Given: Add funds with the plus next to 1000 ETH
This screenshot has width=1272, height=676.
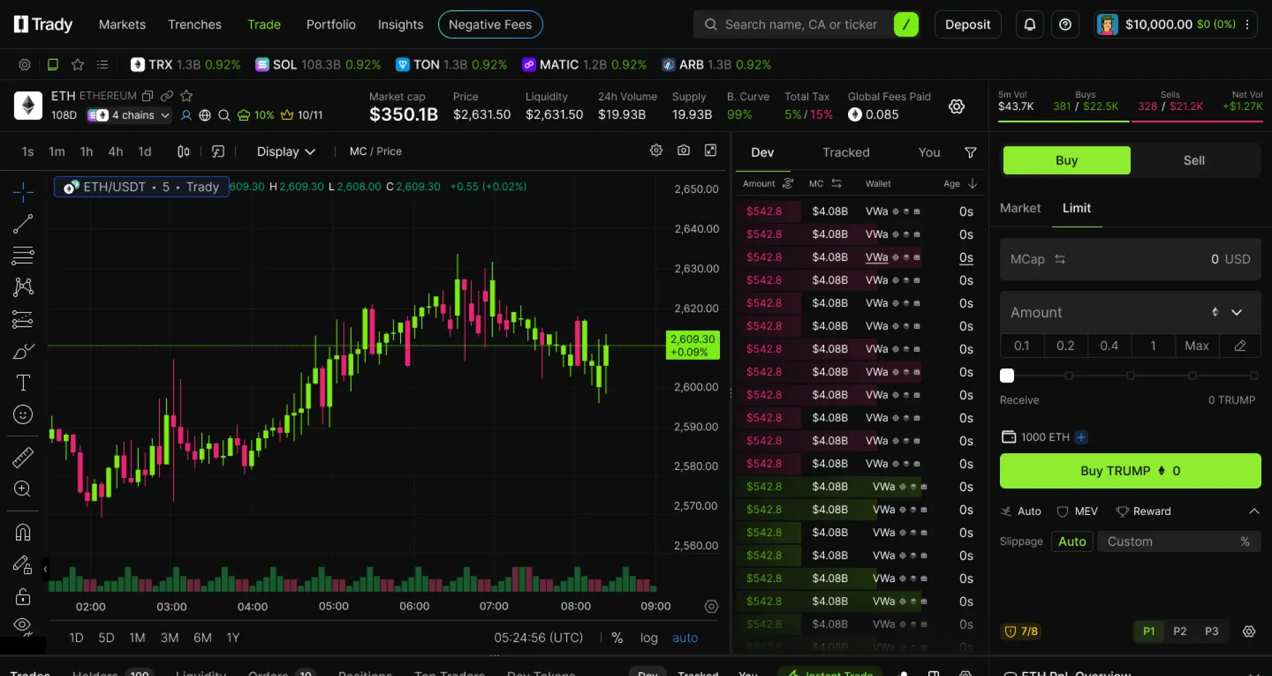Looking at the screenshot, I should (x=1081, y=437).
